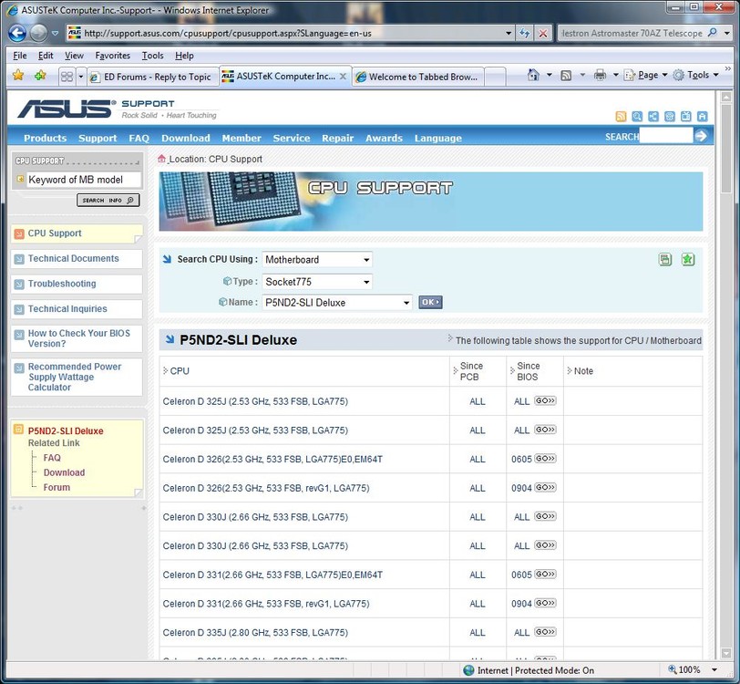Open a new blank tab
The height and width of the screenshot is (684, 740).
tap(495, 77)
